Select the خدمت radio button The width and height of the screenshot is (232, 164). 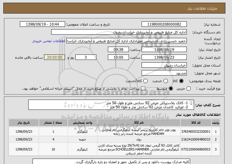coord(166,81)
